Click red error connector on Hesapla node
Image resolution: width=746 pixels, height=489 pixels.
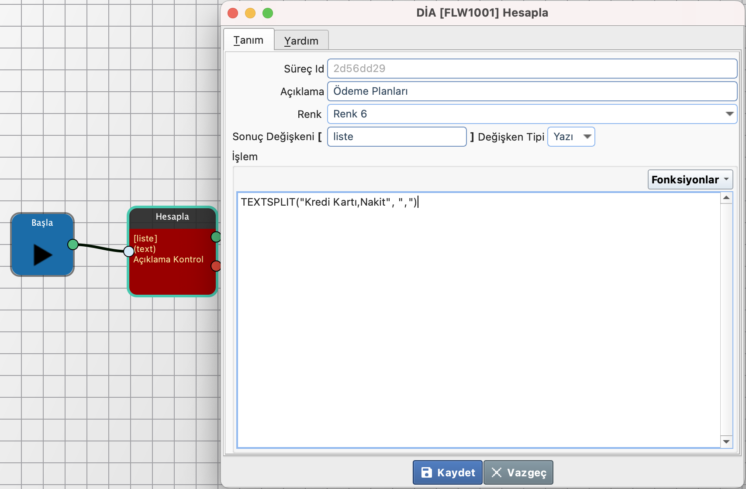216,266
